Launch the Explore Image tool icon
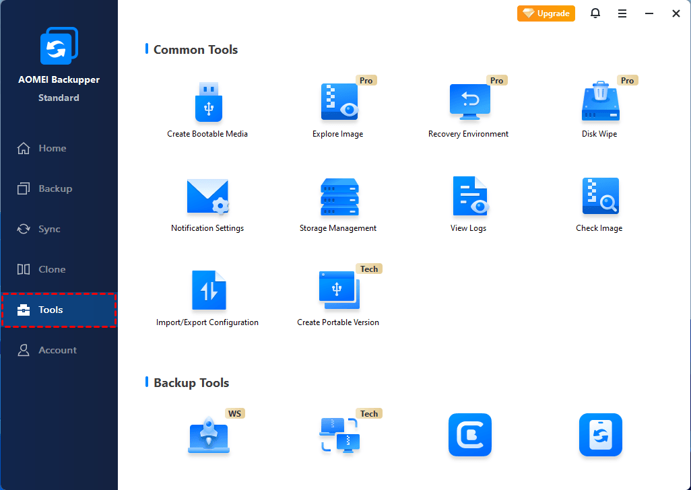Screen dimensions: 691x490 339,102
